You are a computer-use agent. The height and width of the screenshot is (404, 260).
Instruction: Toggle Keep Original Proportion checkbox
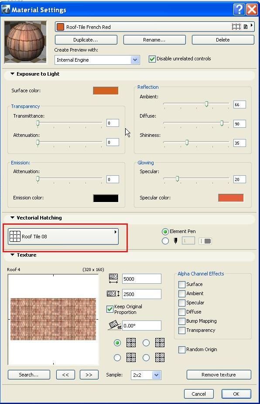tap(110, 309)
